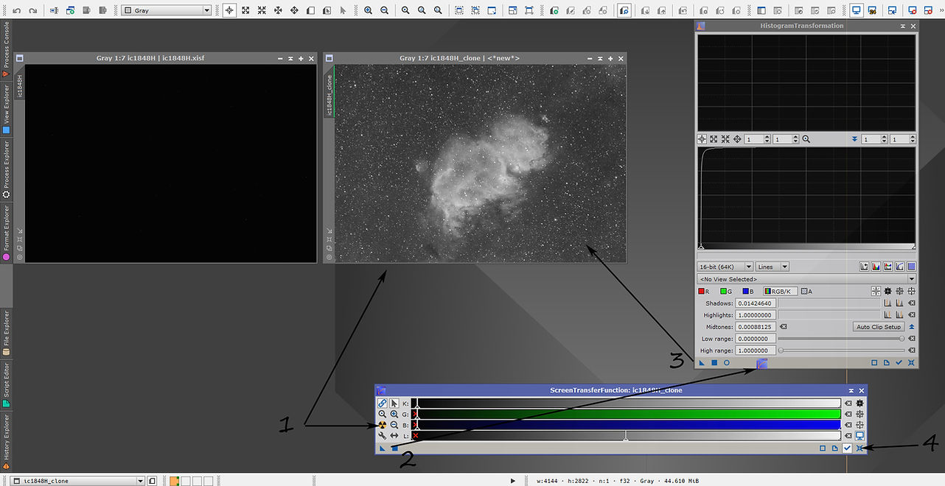This screenshot has height=486, width=945.
Task: Toggle the STF enable check mark
Action: point(848,448)
